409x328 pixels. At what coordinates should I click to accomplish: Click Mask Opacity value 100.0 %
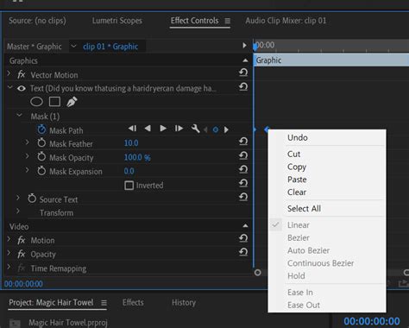137,157
